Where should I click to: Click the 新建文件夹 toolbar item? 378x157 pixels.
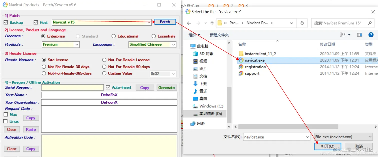coord(219,35)
